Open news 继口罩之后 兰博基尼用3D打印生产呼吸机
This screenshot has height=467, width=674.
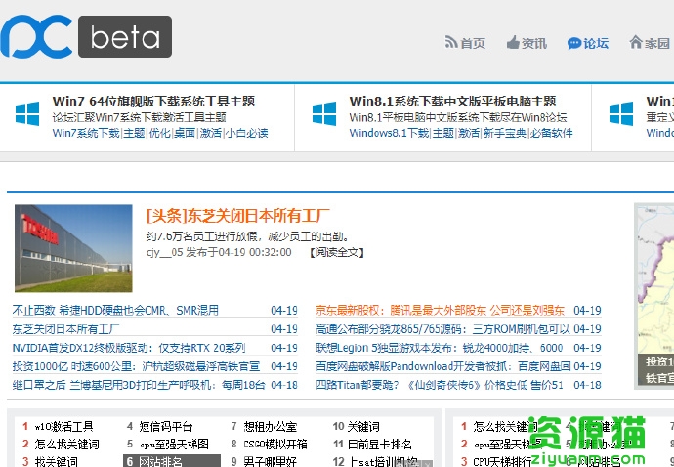click(139, 385)
